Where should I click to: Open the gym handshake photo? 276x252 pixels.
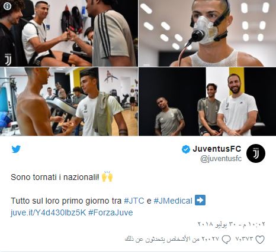(69, 102)
